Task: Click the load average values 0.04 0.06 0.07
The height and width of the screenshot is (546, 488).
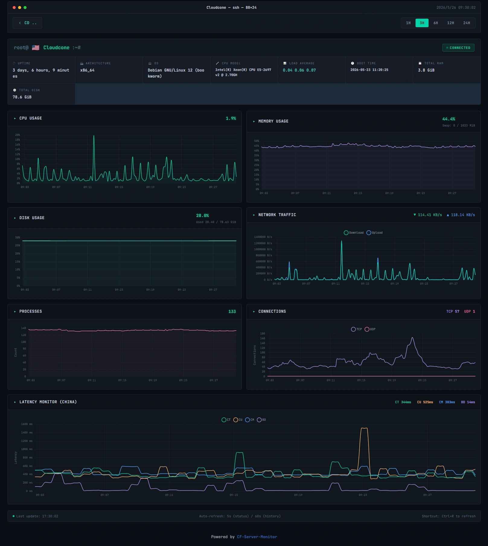Action: tap(299, 70)
